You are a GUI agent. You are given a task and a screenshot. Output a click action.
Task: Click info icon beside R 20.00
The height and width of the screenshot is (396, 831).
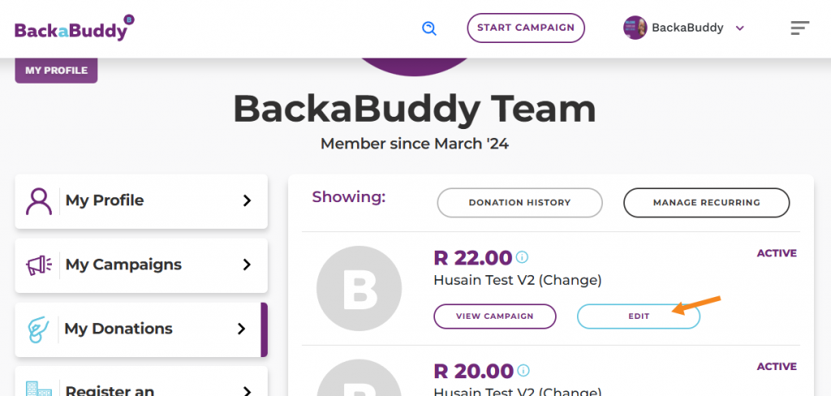point(523,371)
